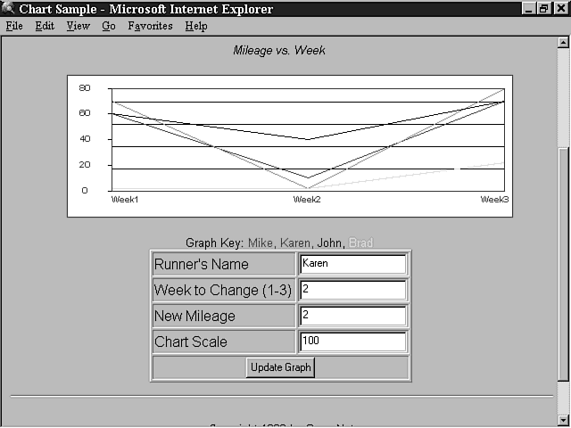Open the Edit menu
Screen dimensions: 571x428
click(45, 26)
